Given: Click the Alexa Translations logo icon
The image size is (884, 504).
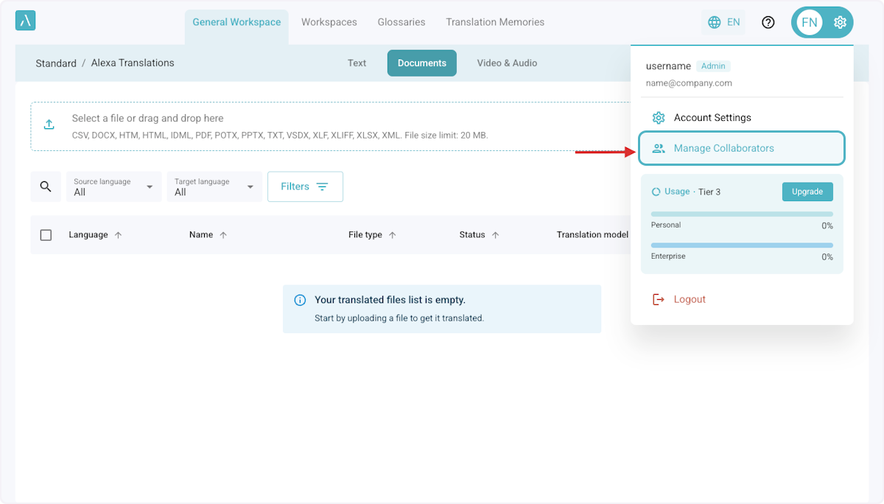Looking at the screenshot, I should click(25, 21).
